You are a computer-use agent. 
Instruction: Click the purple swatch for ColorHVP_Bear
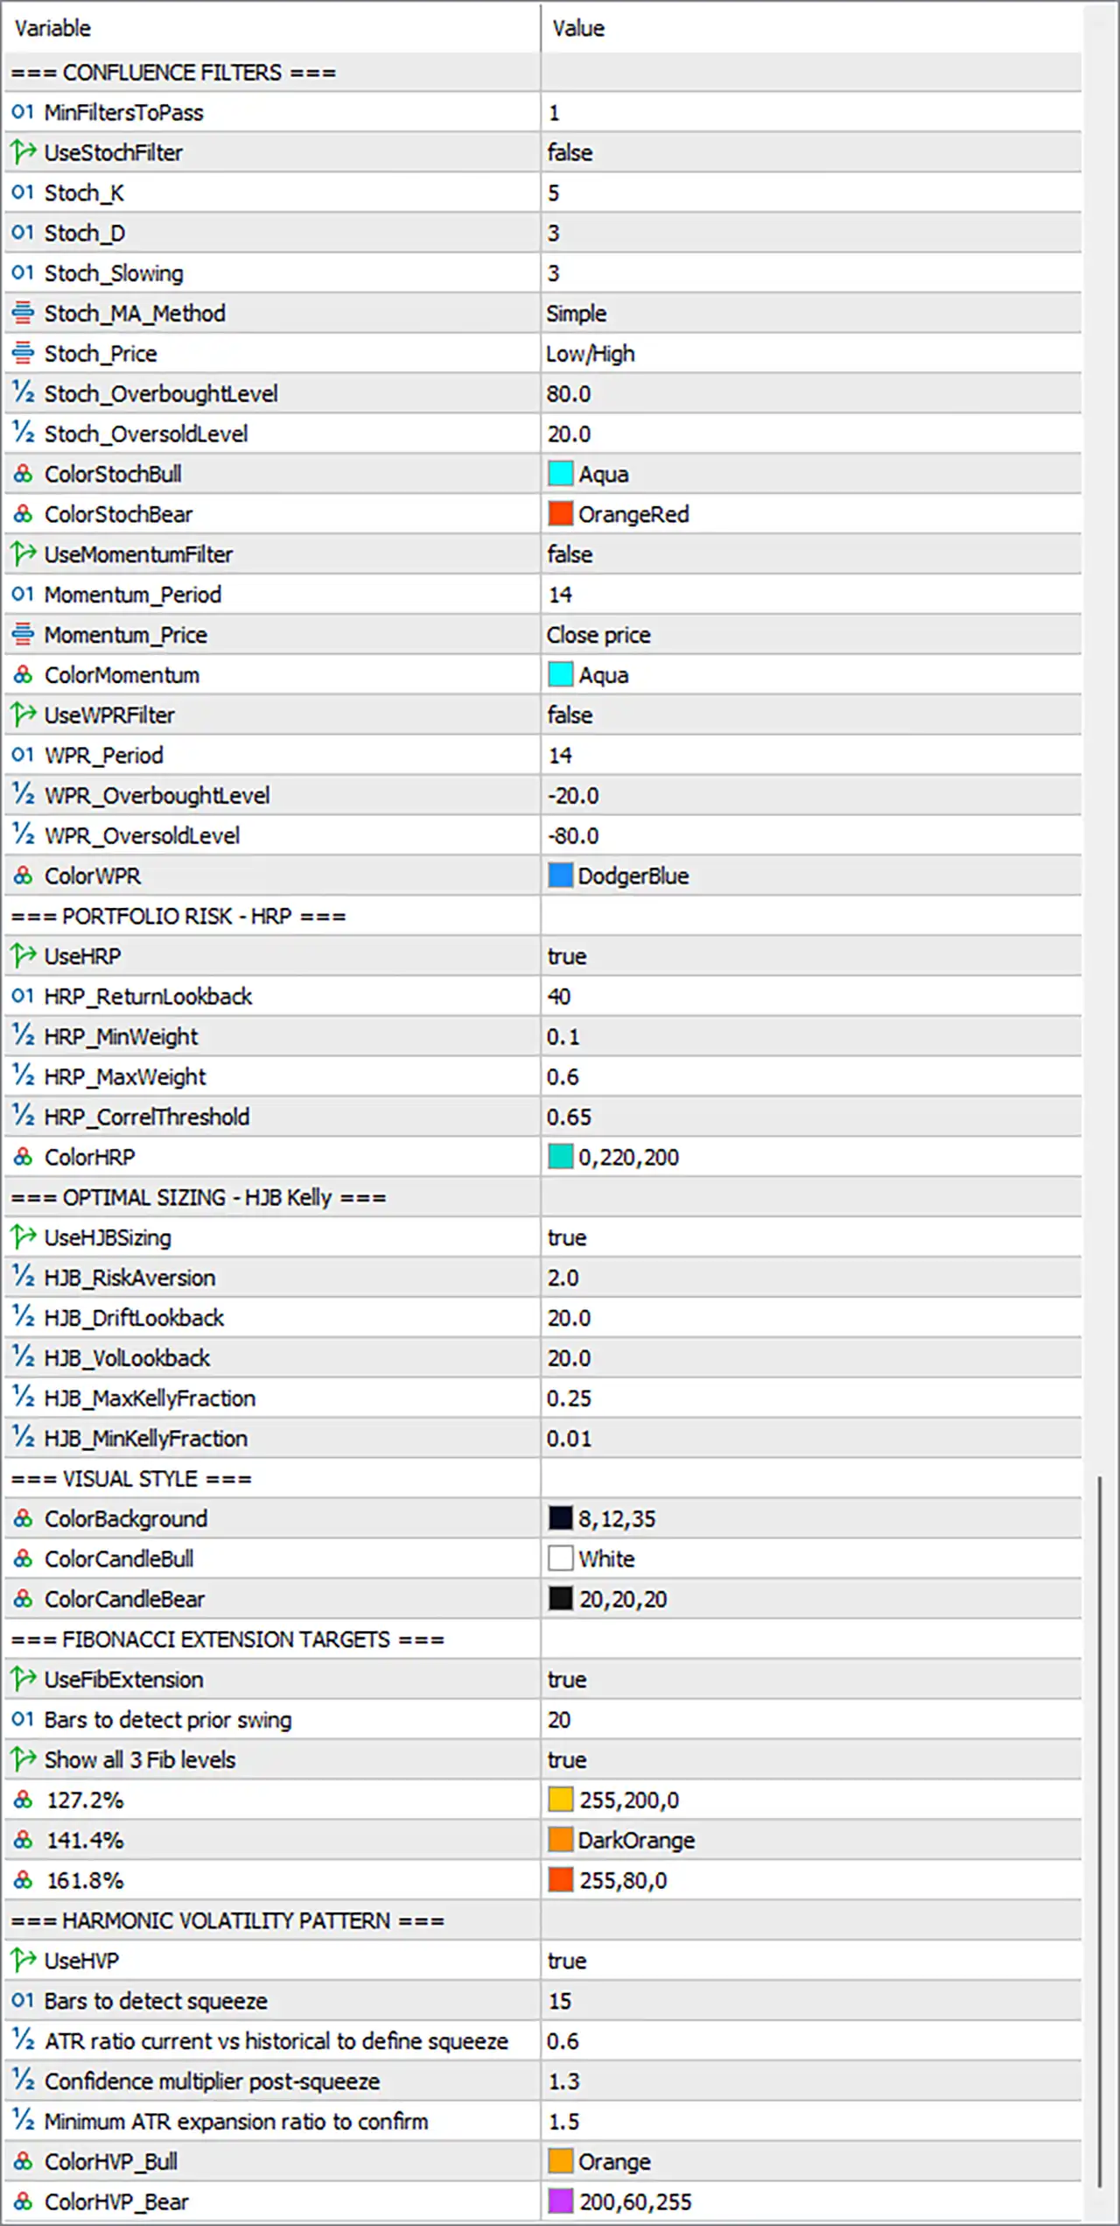(561, 2201)
